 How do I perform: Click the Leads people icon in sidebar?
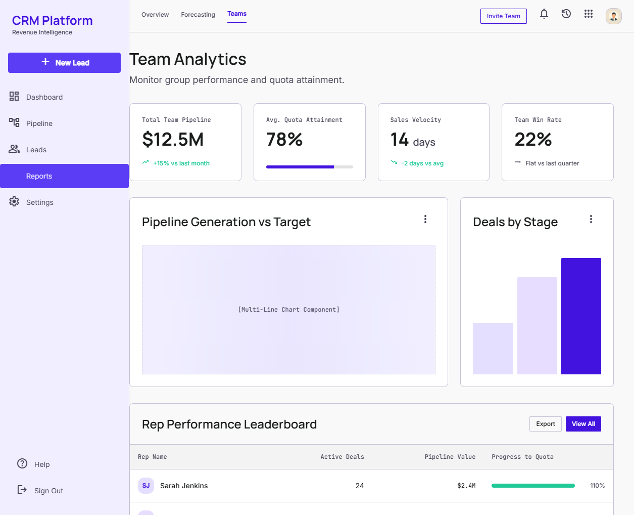point(14,149)
